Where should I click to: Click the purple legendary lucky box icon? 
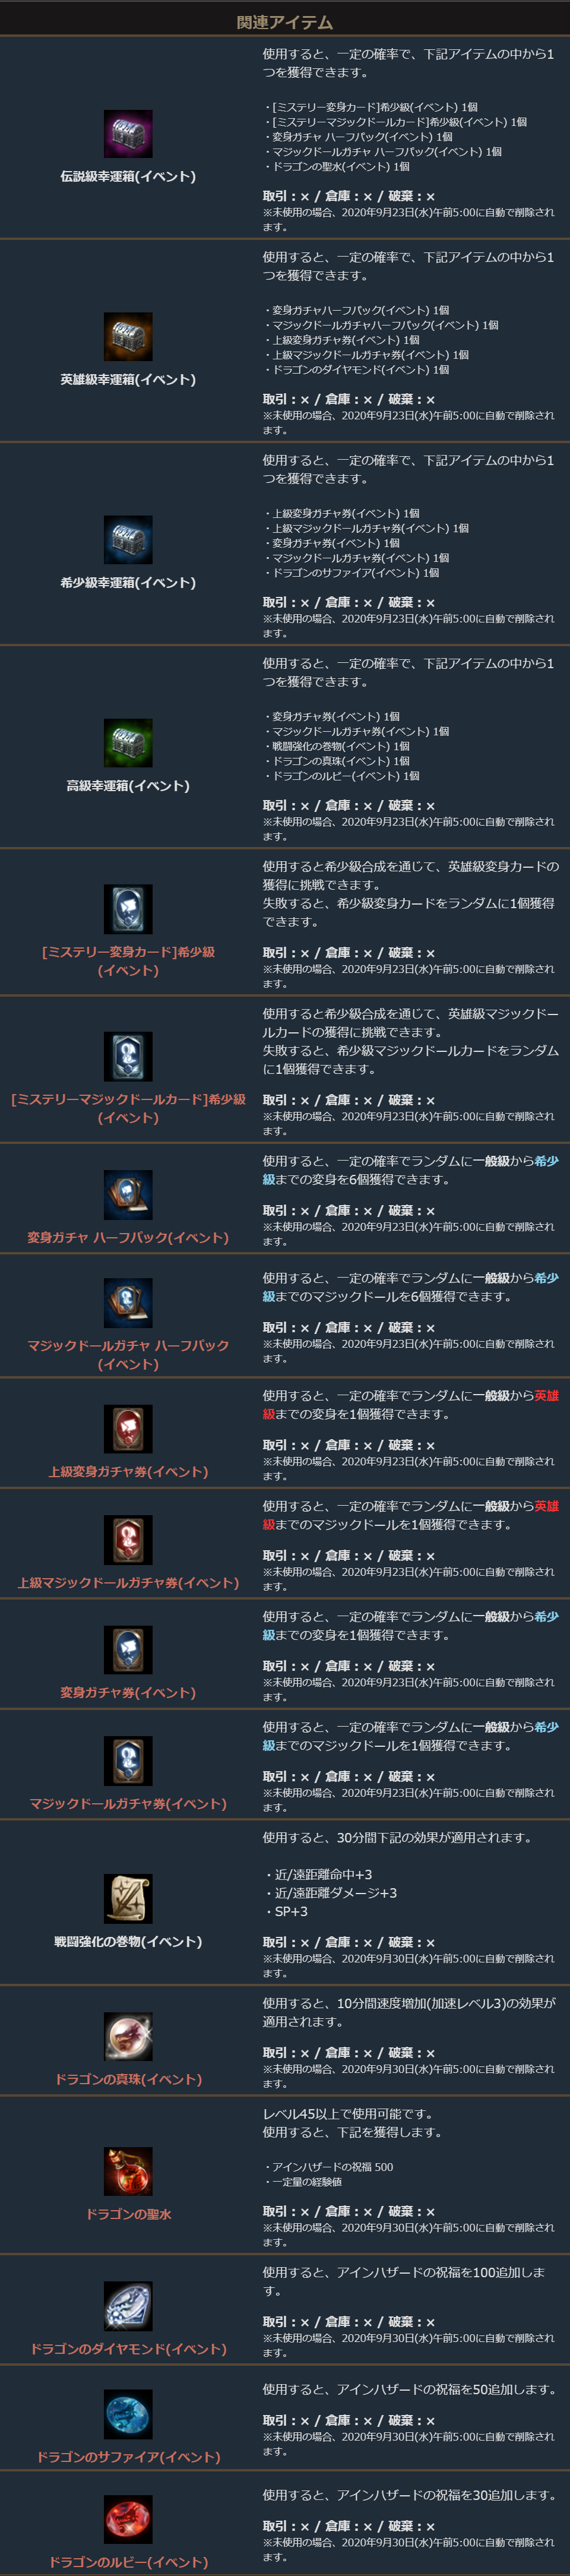pyautogui.click(x=128, y=134)
